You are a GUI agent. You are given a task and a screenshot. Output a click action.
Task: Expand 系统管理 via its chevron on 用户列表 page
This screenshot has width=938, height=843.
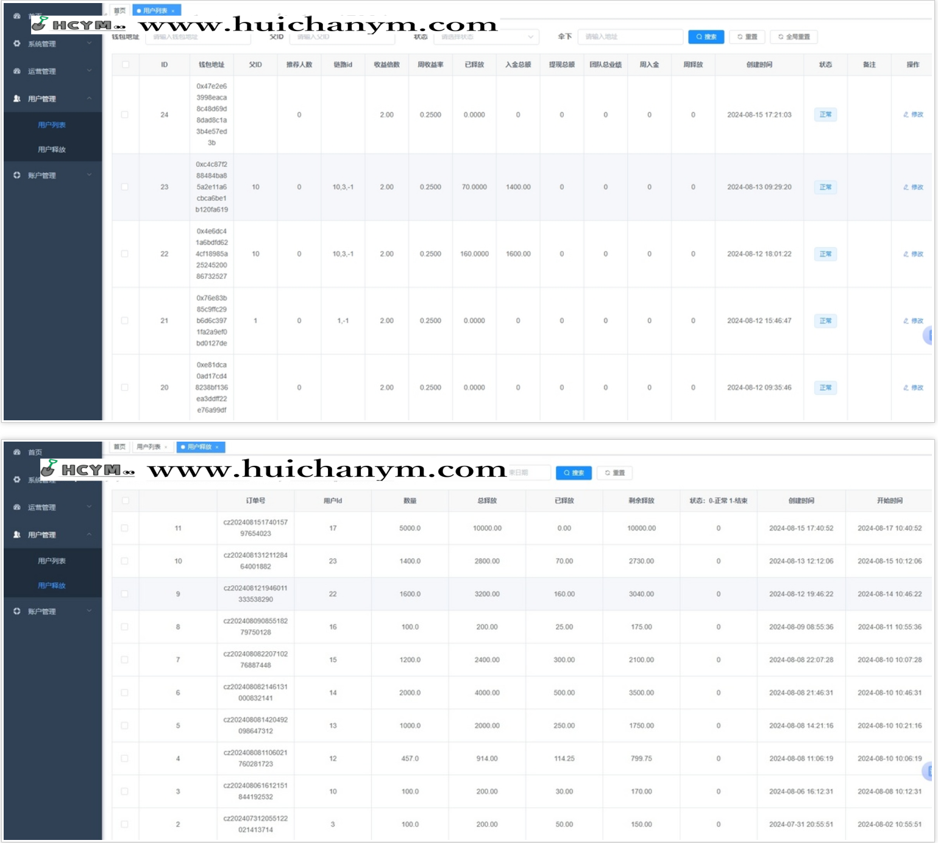tap(90, 43)
